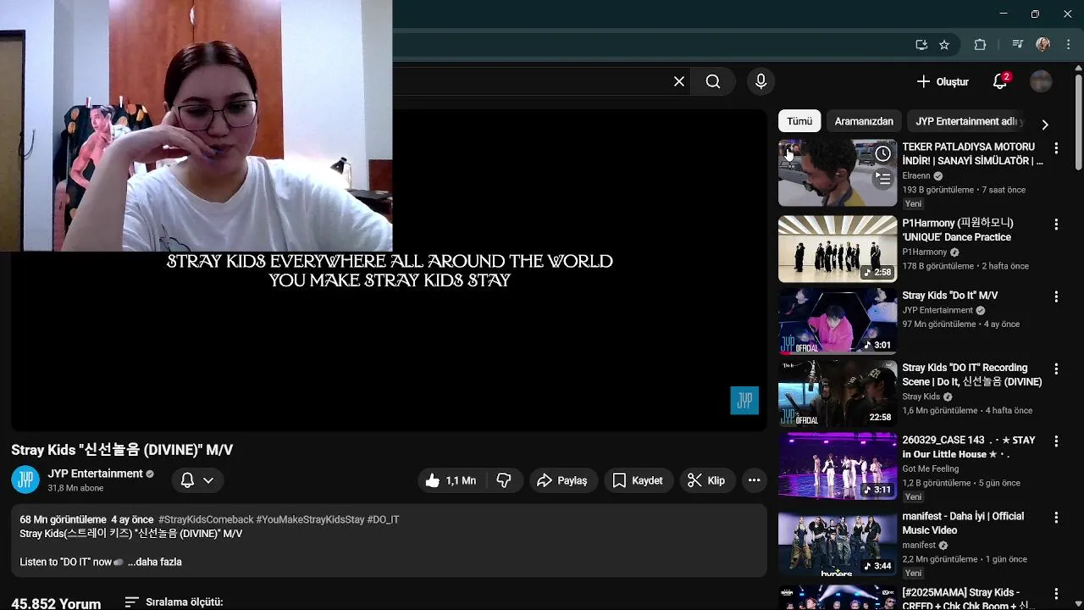This screenshot has height=610, width=1084.
Task: Open the Oluştur create menu
Action: coord(943,81)
